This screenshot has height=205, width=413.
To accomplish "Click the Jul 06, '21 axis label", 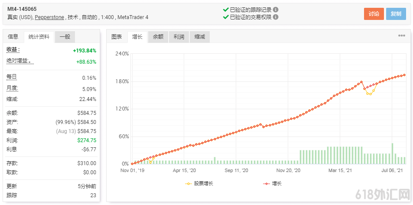I will (392, 170).
